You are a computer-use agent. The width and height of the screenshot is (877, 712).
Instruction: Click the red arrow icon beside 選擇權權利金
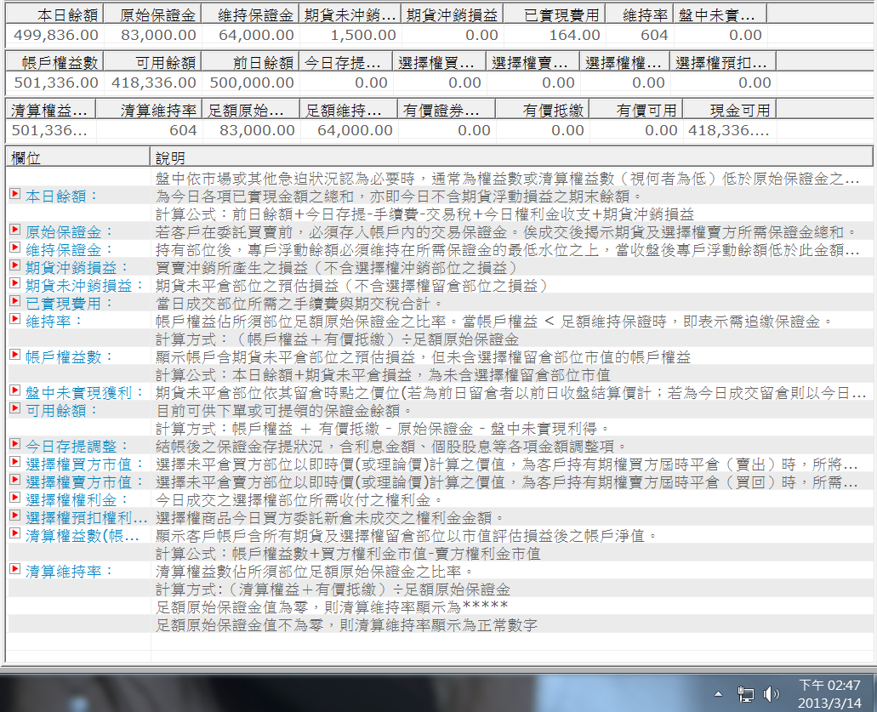[15, 498]
